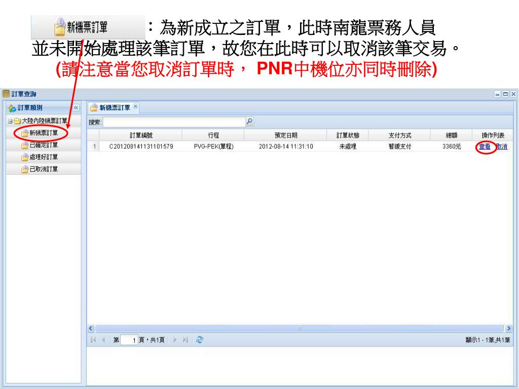
Task: Sort by 總額 column header
Action: pos(452,135)
